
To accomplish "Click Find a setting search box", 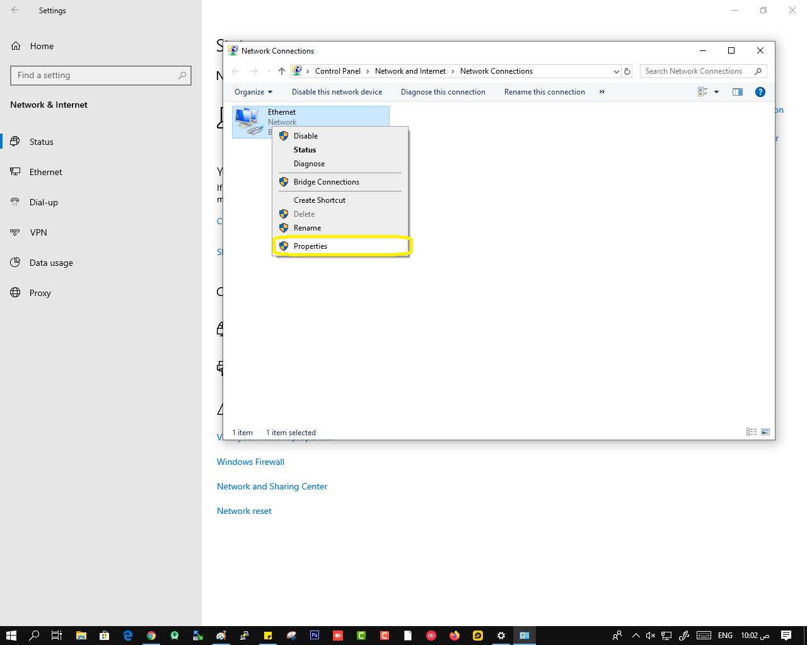I will click(101, 75).
